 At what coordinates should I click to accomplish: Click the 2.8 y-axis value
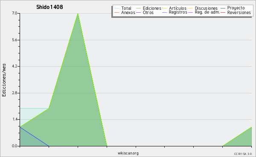click(15, 93)
